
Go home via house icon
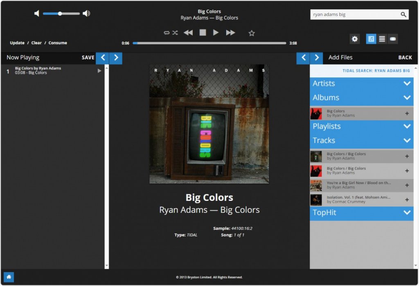[9, 277]
